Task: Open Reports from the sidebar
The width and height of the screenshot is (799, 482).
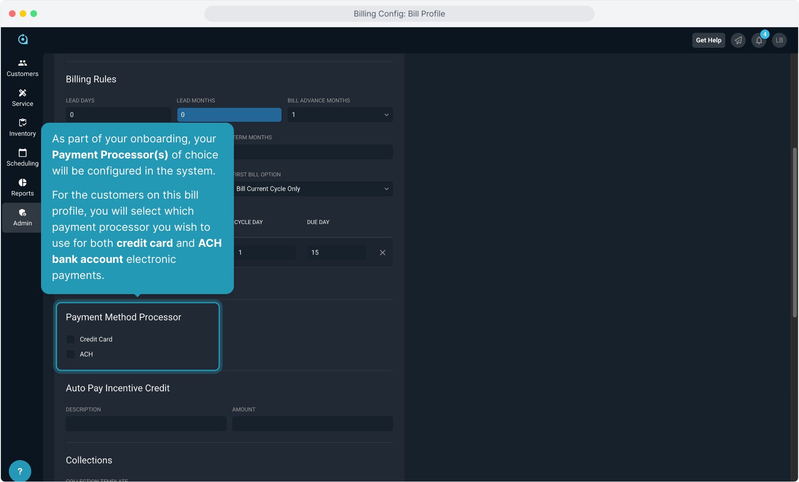Action: [x=22, y=187]
